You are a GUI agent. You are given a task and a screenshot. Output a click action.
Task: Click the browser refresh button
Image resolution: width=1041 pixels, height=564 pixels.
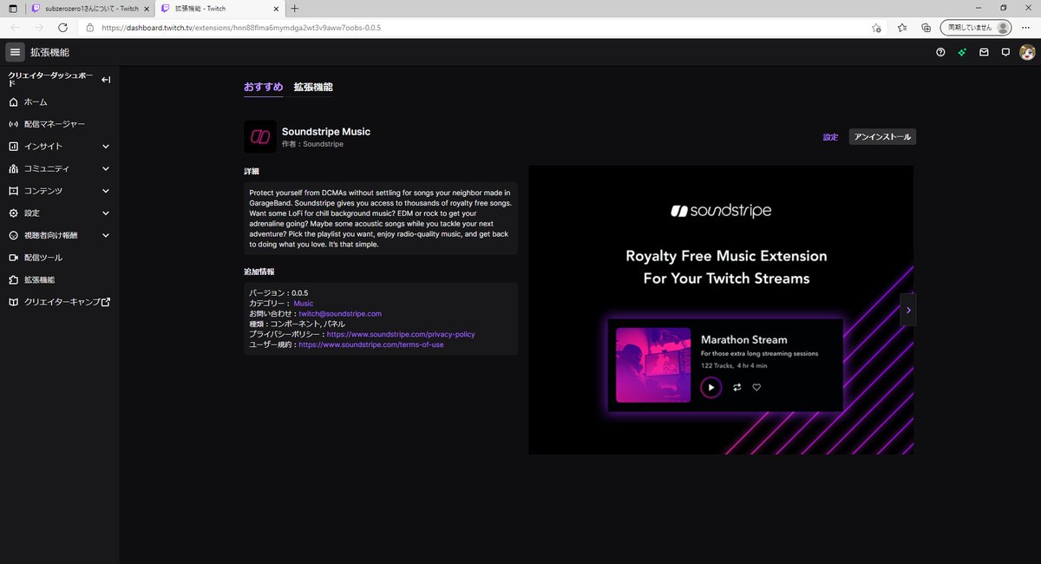62,27
